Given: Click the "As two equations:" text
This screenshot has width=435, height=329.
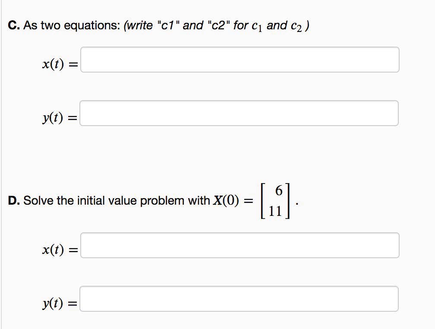Looking at the screenshot, I should [72, 26].
